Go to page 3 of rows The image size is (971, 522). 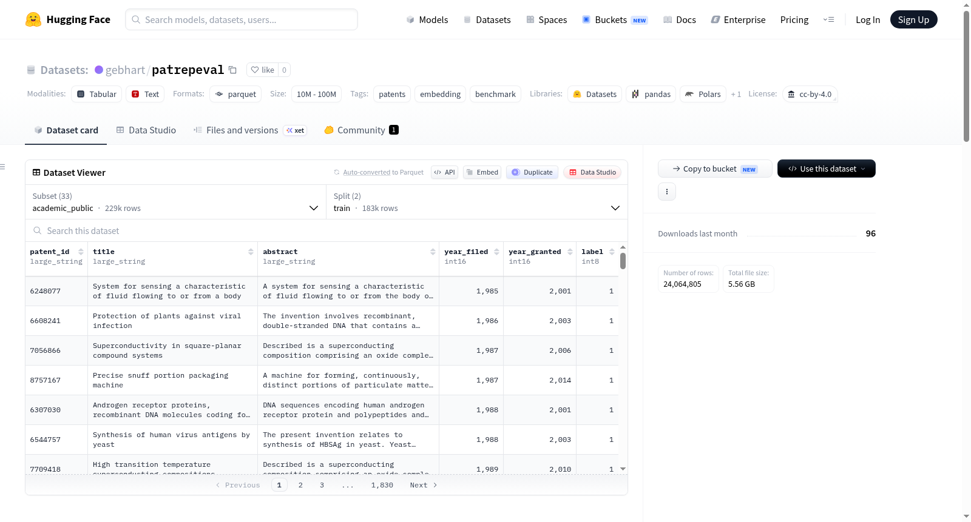pos(322,485)
